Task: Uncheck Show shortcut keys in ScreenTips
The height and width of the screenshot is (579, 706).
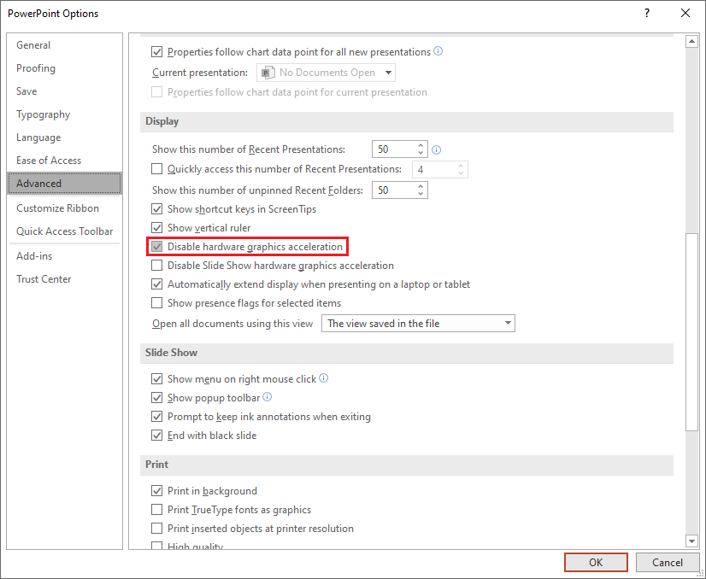Action: [156, 209]
